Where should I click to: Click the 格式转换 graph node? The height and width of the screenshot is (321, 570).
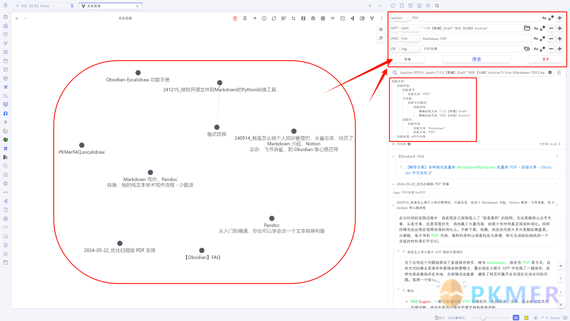tap(217, 127)
